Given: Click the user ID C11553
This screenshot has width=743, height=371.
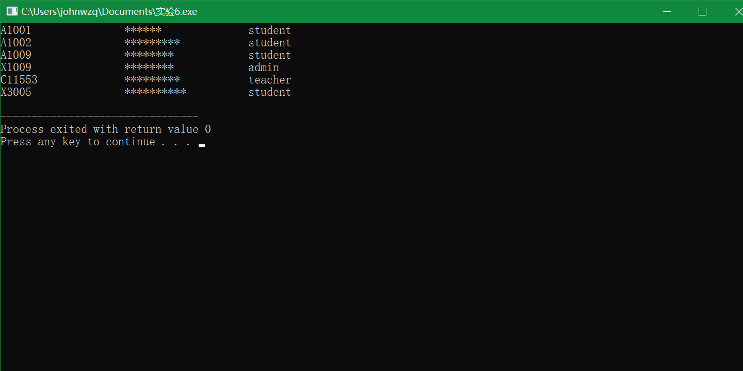Looking at the screenshot, I should (x=19, y=79).
